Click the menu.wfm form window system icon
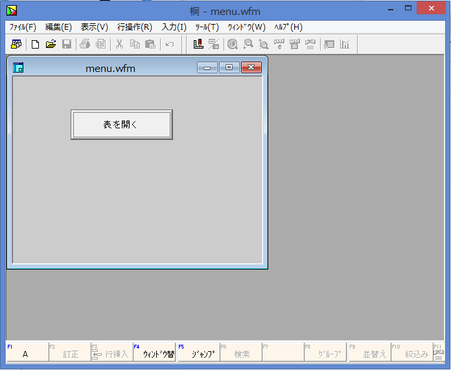This screenshot has width=451, height=370. tap(18, 67)
